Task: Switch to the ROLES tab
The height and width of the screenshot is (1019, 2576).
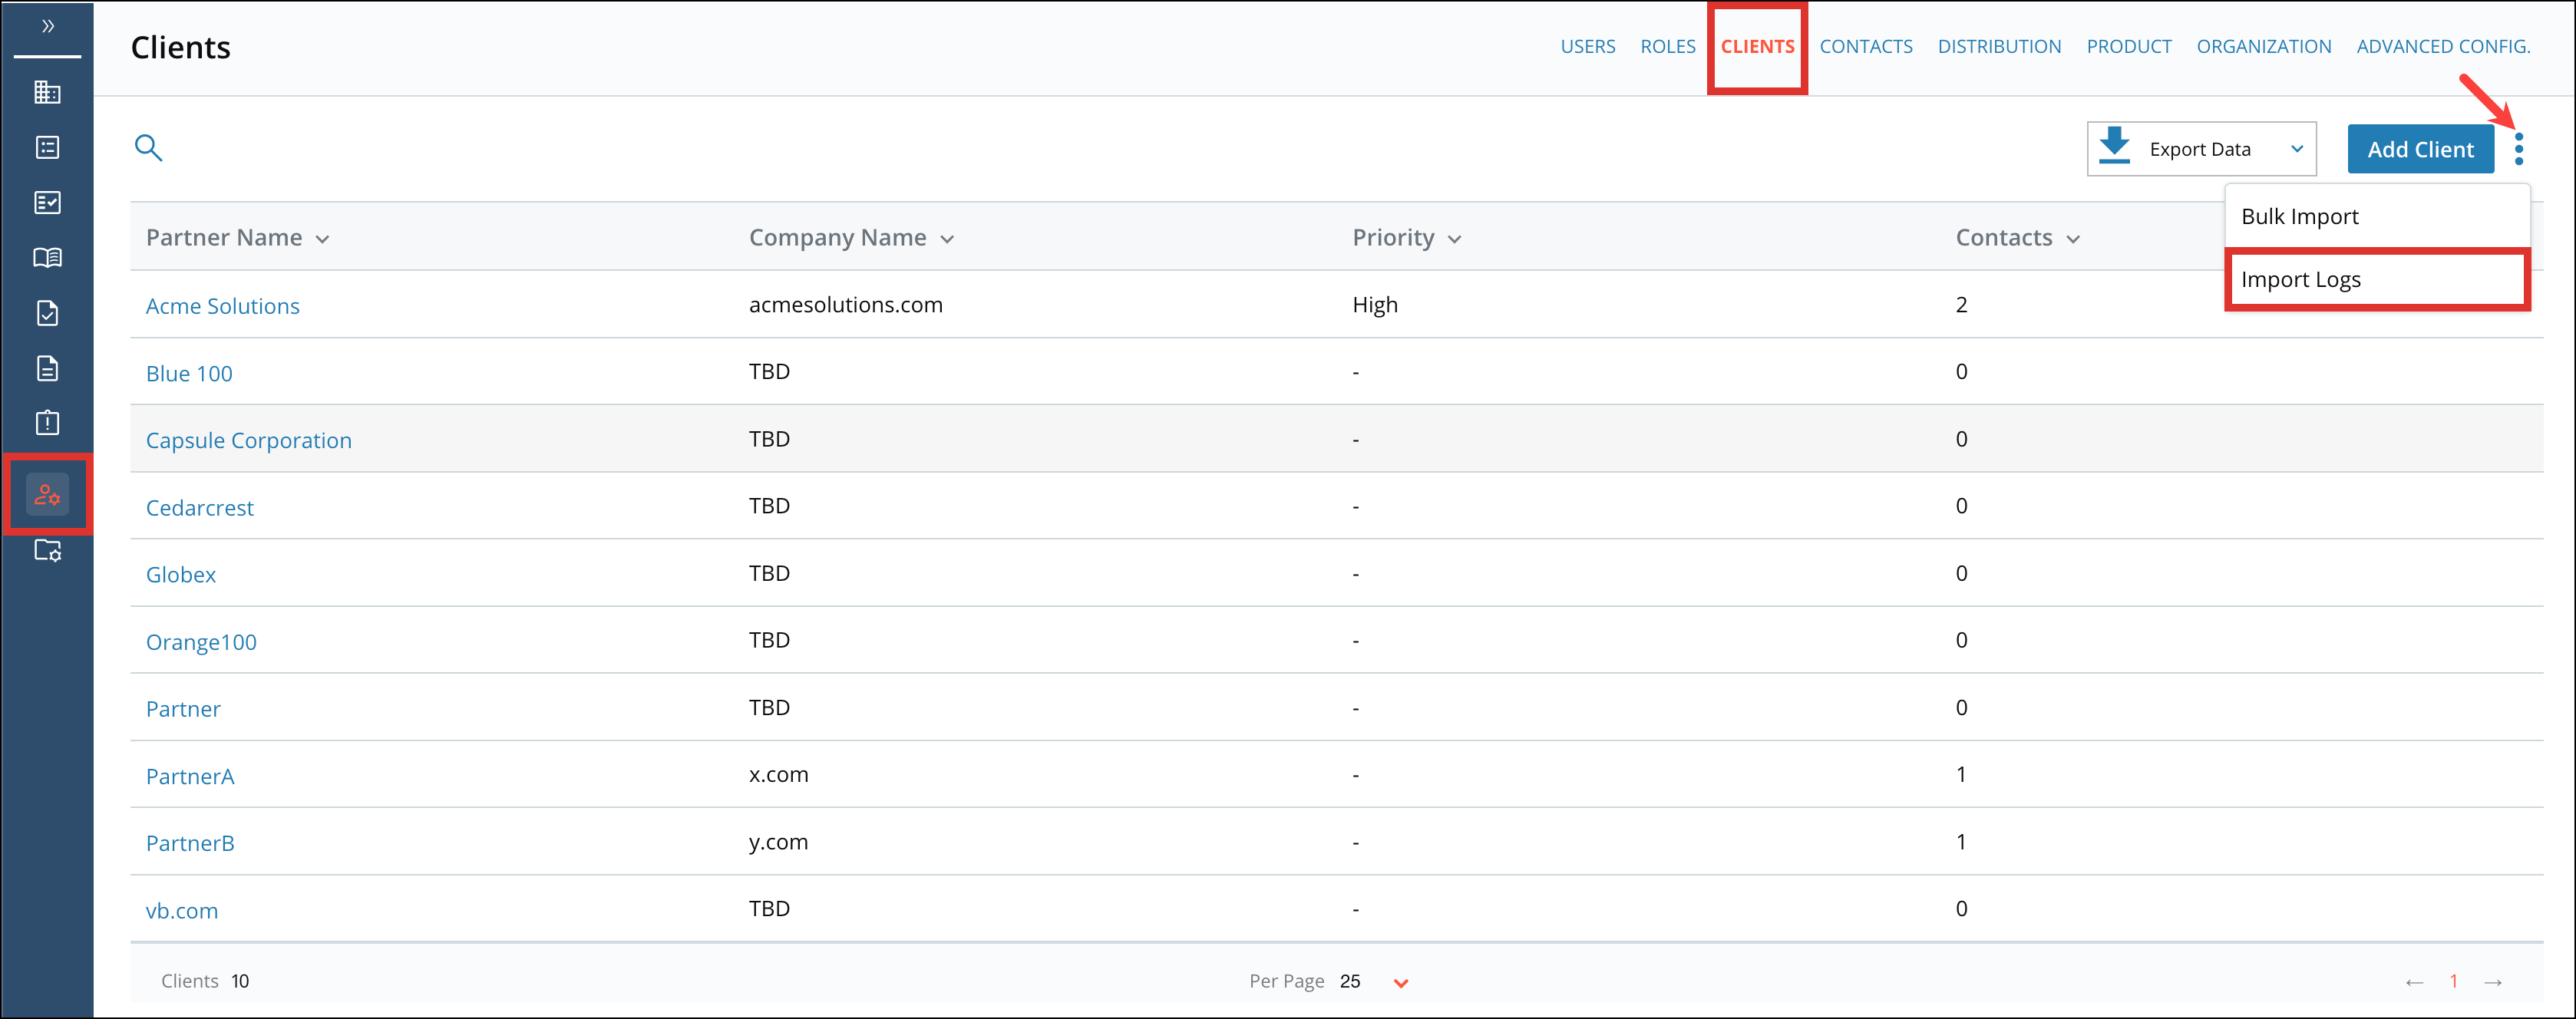Action: [1668, 46]
